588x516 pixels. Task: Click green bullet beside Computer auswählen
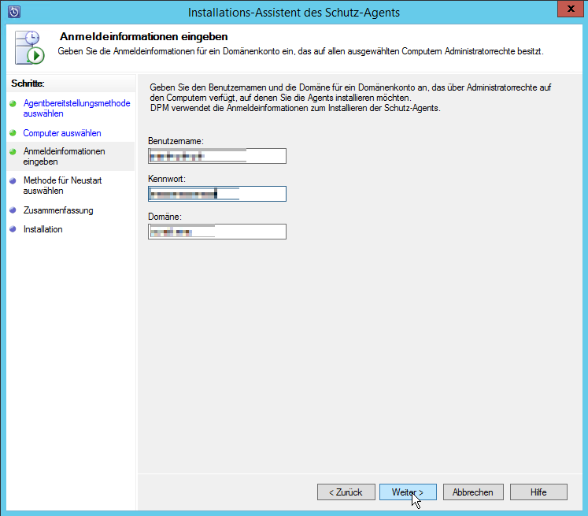click(x=13, y=133)
